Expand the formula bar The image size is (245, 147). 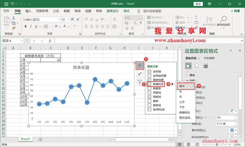242,41
